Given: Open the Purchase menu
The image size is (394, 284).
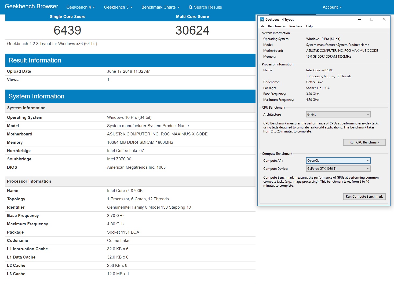Looking at the screenshot, I should 296,26.
